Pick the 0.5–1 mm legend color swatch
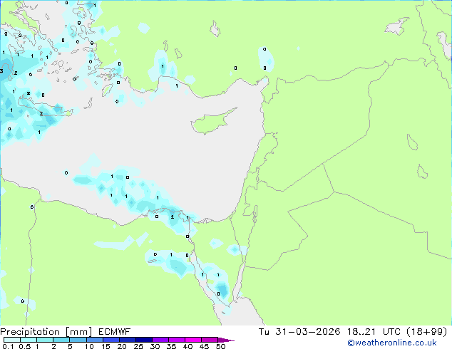 pyautogui.click(x=29, y=340)
